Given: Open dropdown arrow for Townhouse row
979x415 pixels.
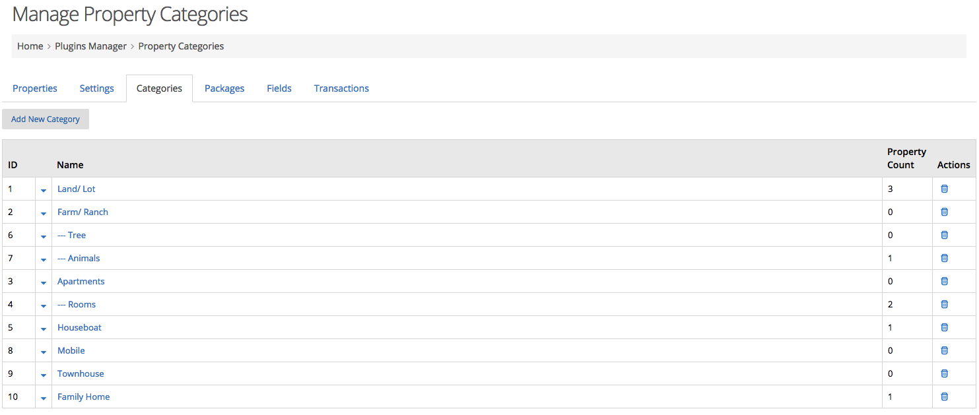Looking at the screenshot, I should click(44, 375).
